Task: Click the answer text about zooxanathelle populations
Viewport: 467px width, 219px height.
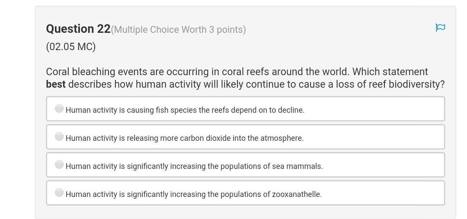Action: 194,194
